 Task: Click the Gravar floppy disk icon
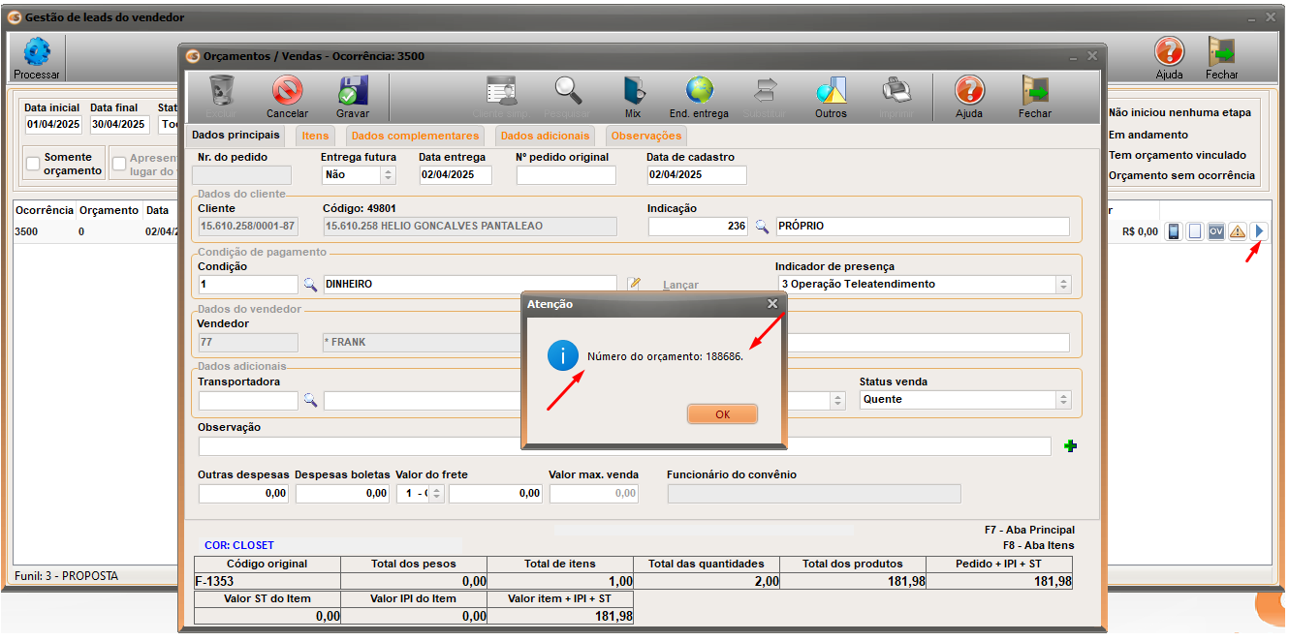tap(353, 91)
